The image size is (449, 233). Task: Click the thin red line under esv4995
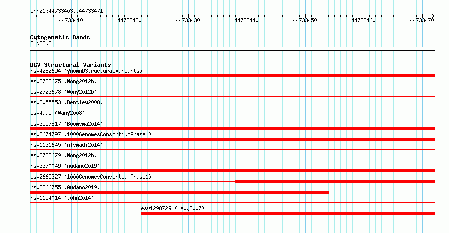coord(232,118)
